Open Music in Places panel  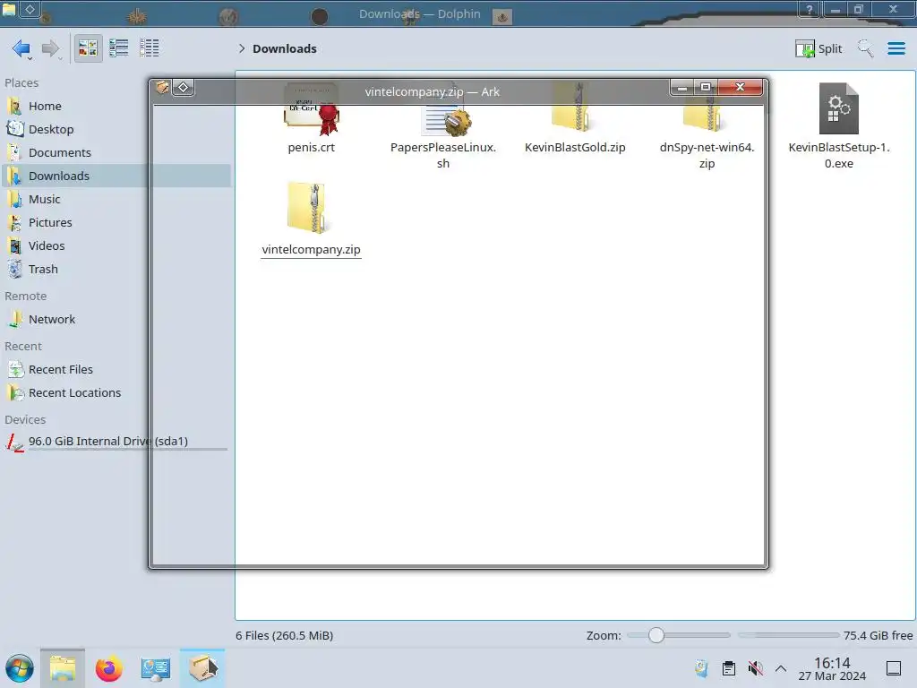(x=116, y=200)
